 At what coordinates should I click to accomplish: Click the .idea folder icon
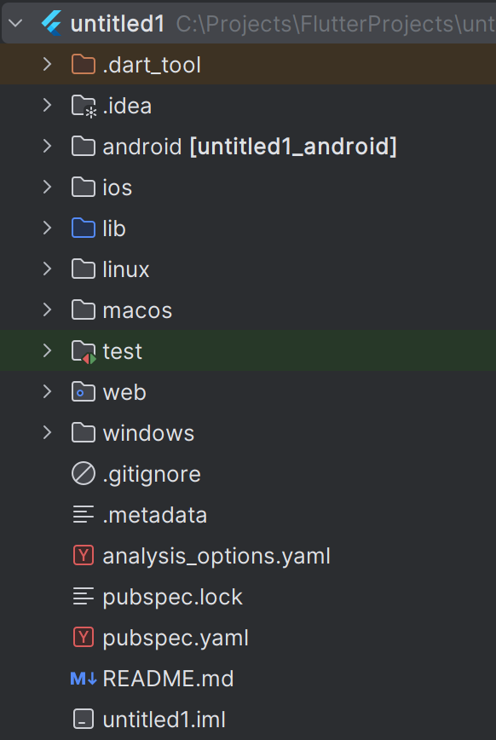point(84,106)
